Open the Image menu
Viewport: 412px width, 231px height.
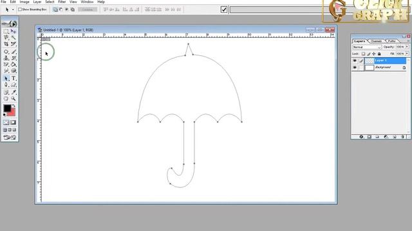[24, 2]
